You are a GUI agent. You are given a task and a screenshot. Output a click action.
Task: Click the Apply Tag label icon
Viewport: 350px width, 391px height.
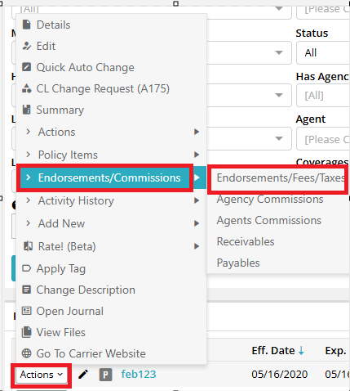[26, 268]
